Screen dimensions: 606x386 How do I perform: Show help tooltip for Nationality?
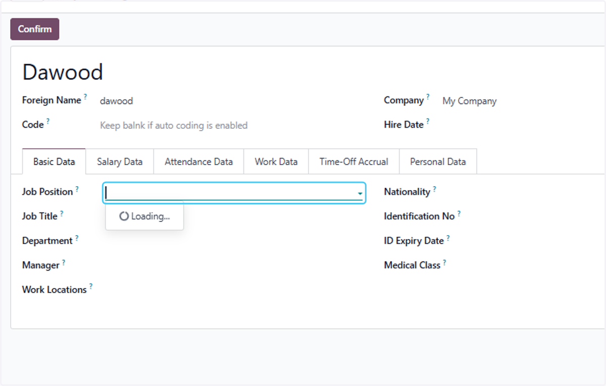(434, 188)
